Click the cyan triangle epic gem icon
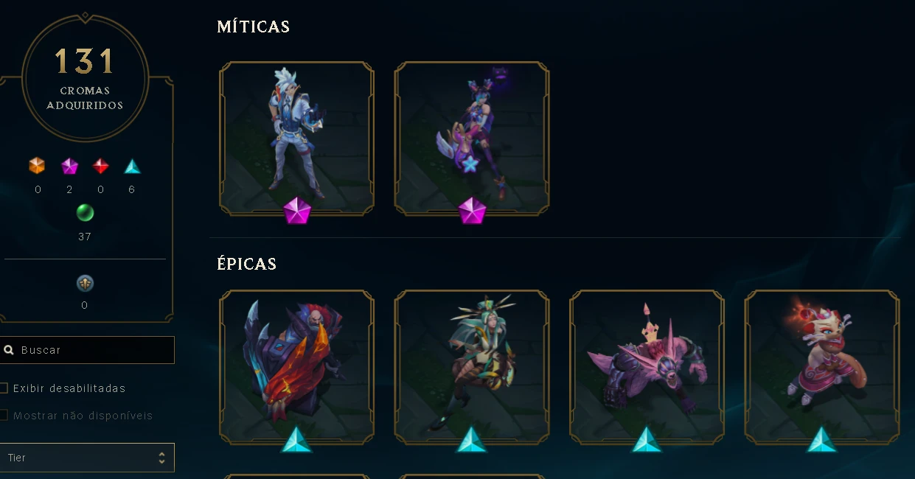The height and width of the screenshot is (479, 915). (x=132, y=166)
